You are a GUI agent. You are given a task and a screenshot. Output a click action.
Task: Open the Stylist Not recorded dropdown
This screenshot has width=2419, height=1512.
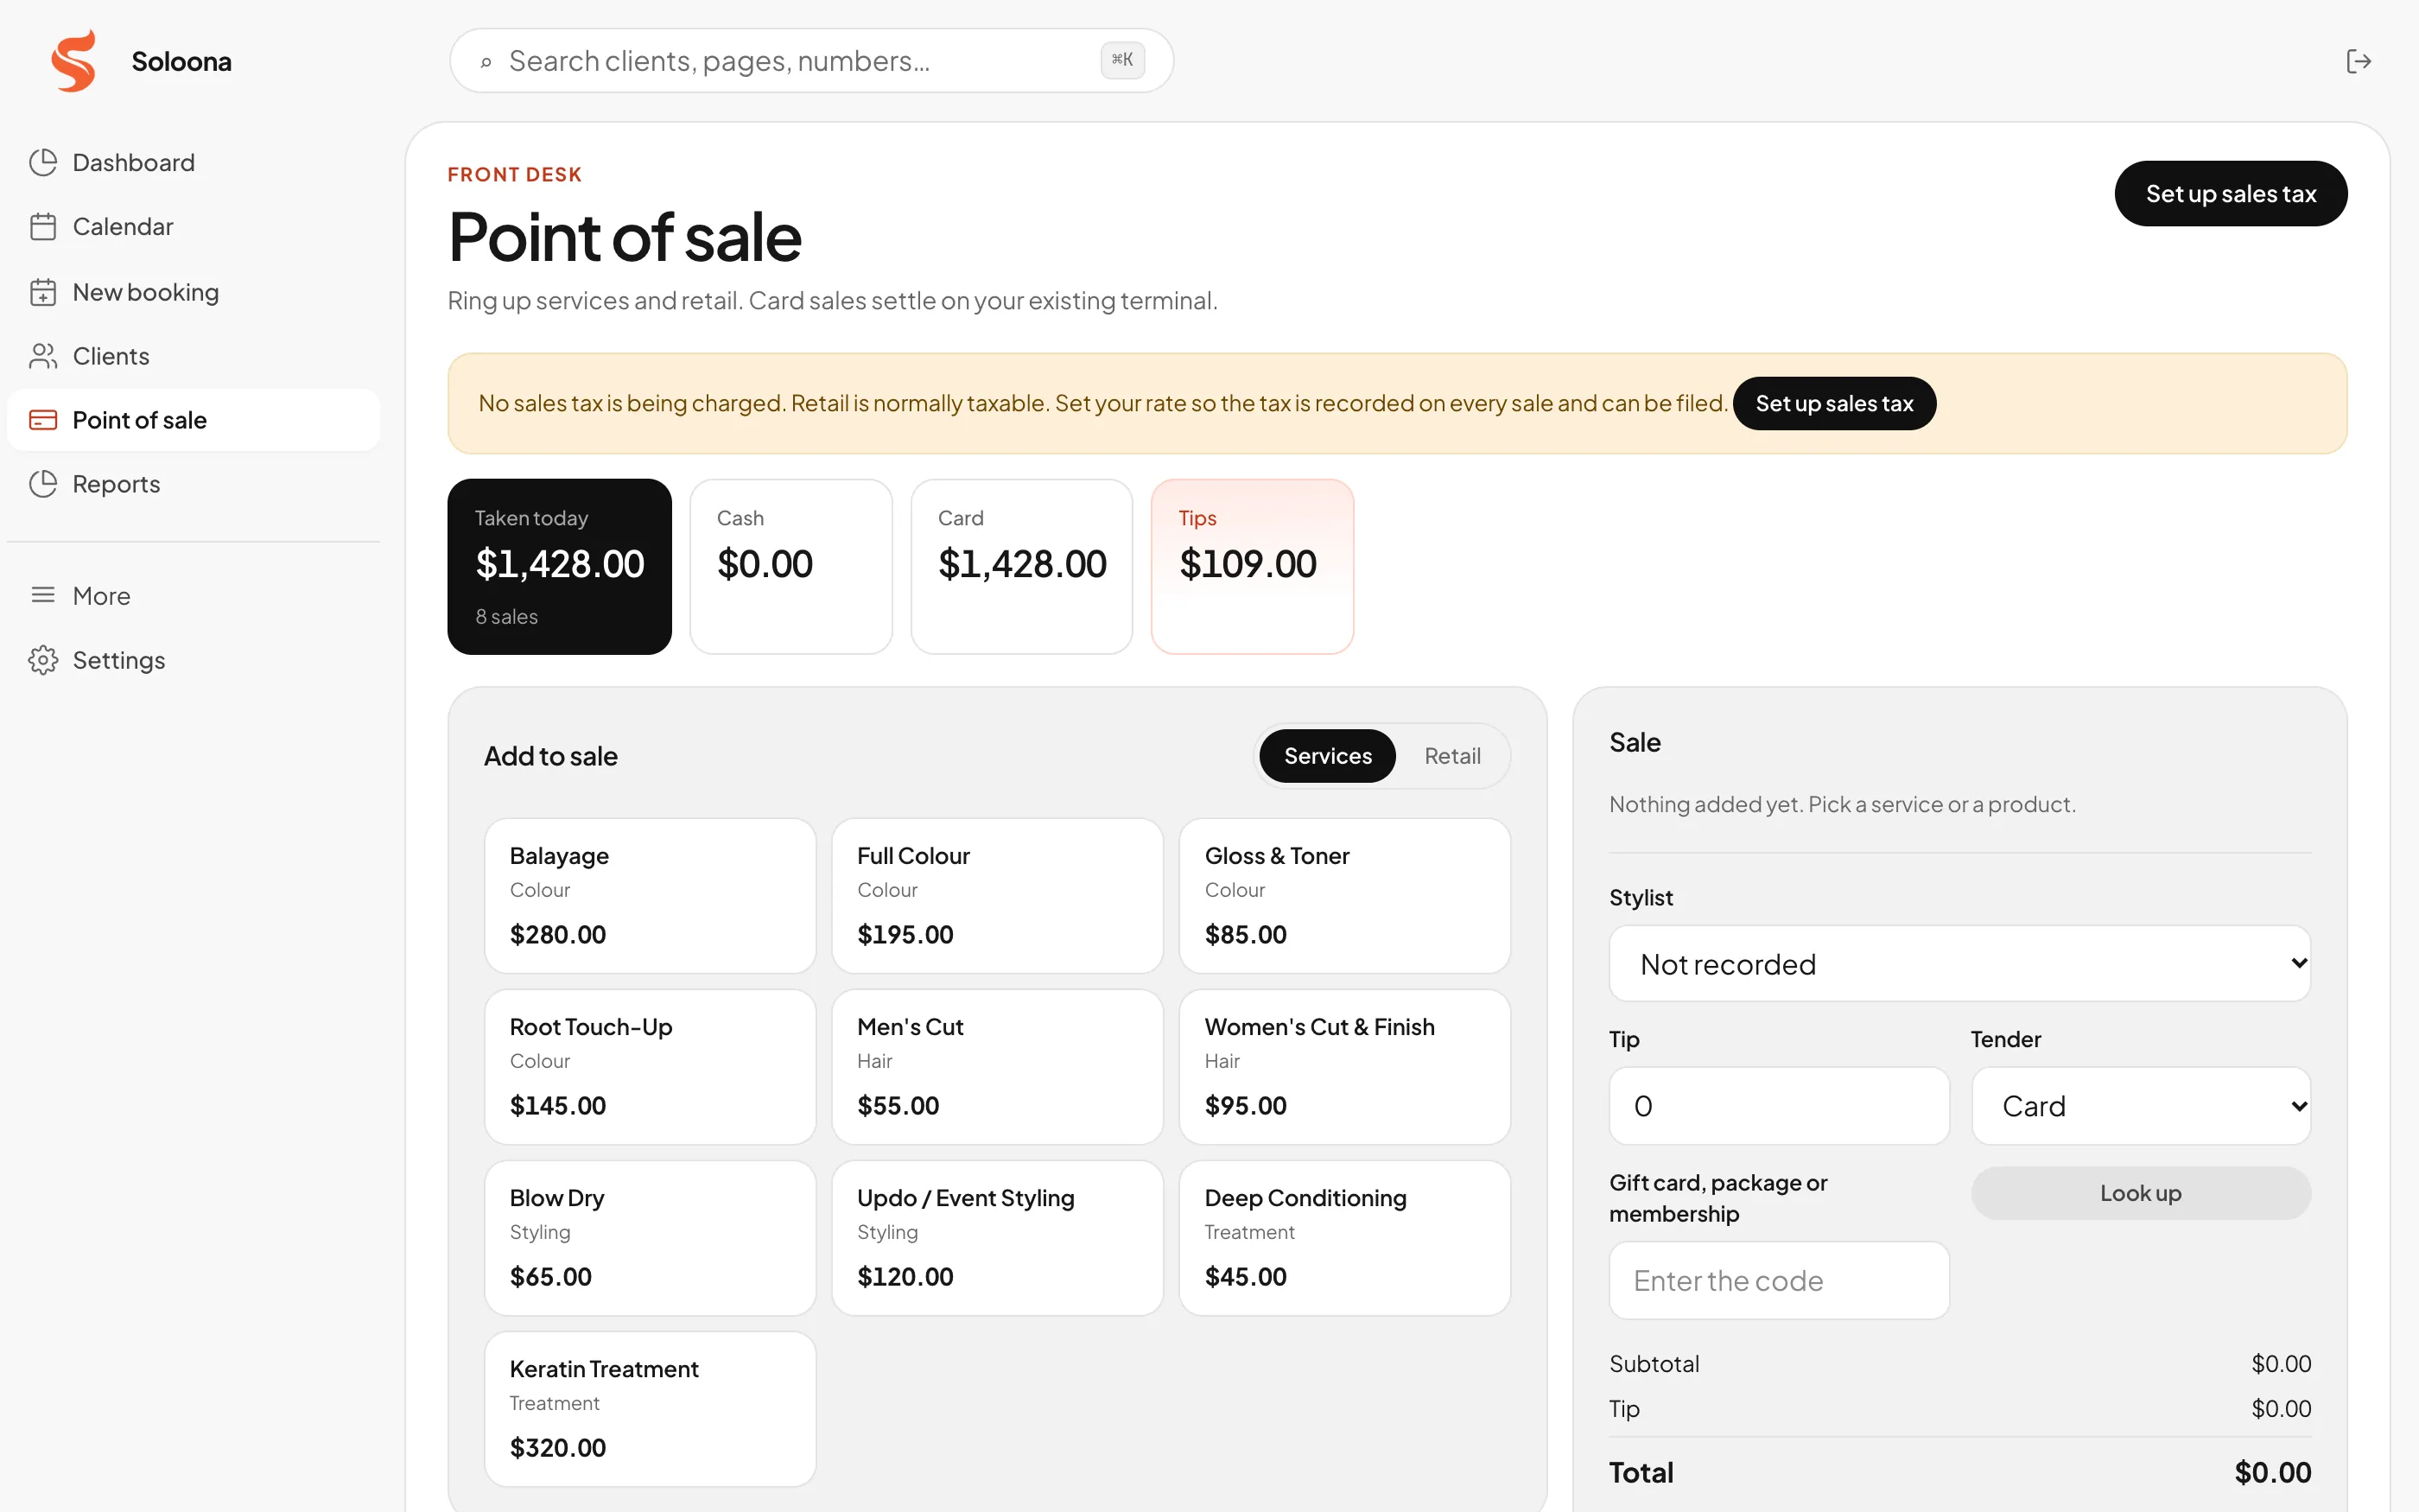point(1959,964)
